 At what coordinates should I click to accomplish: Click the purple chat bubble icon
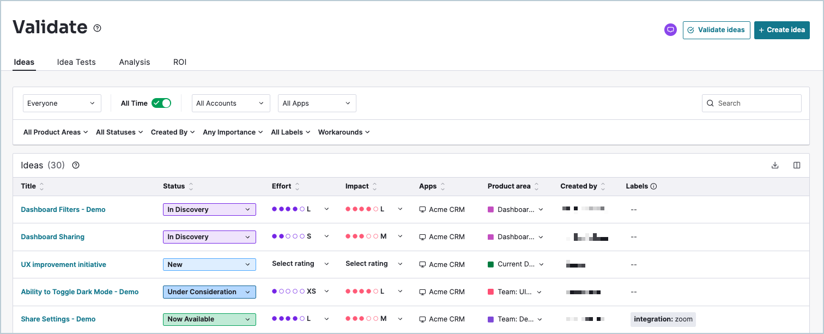click(670, 30)
